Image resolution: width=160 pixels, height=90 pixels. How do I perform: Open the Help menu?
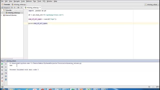(x=55, y=1)
